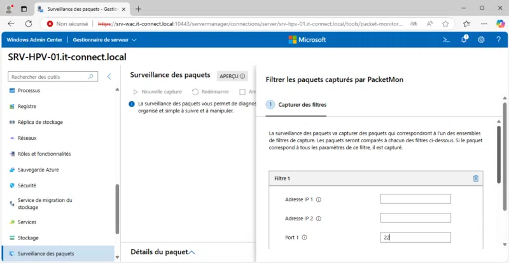Open the PowerShell console icon in header
The height and width of the screenshot is (263, 509).
[447, 39]
